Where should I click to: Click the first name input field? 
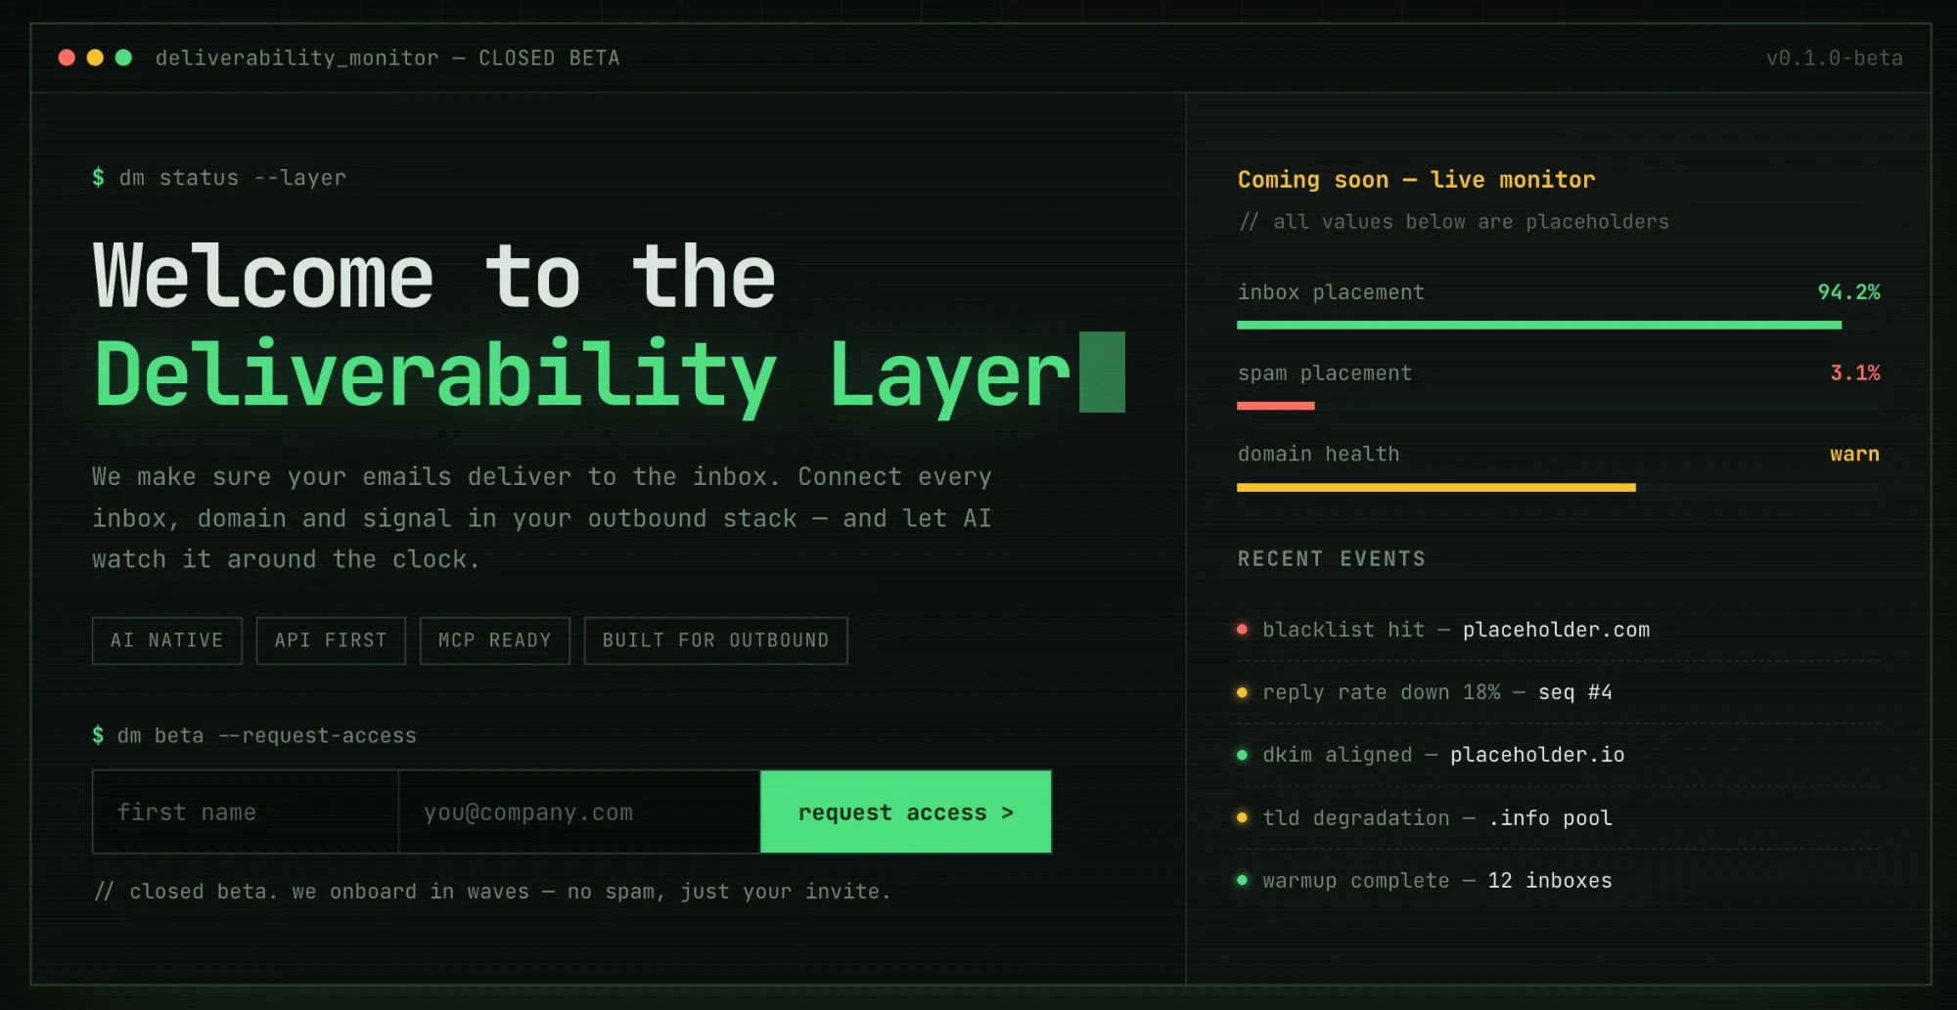pyautogui.click(x=246, y=812)
